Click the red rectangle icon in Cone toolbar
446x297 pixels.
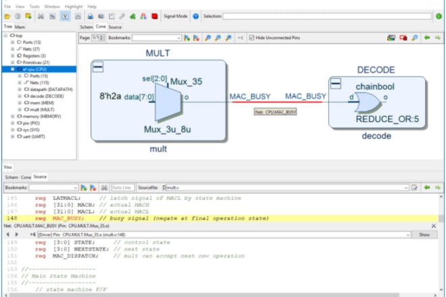tap(403, 38)
